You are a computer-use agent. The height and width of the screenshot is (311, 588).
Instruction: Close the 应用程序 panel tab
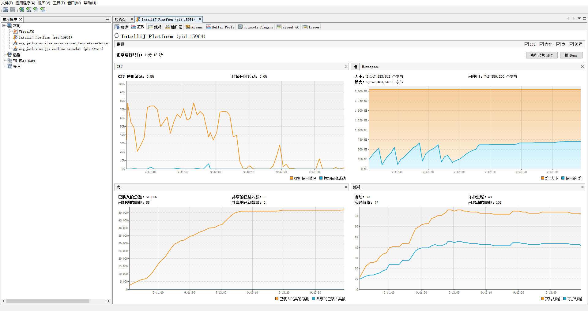pyautogui.click(x=21, y=19)
